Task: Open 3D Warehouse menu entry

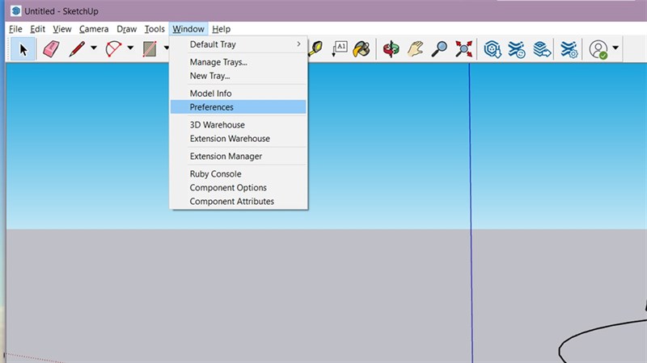Action: click(x=239, y=125)
